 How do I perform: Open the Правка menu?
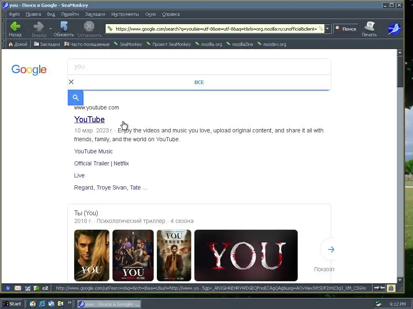coord(33,14)
